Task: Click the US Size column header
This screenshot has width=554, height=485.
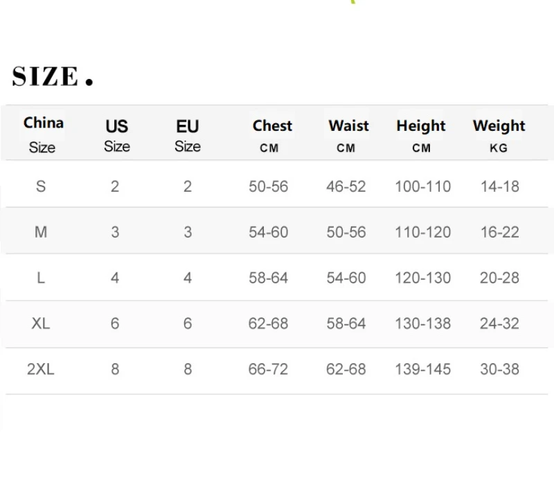Action: pos(116,135)
